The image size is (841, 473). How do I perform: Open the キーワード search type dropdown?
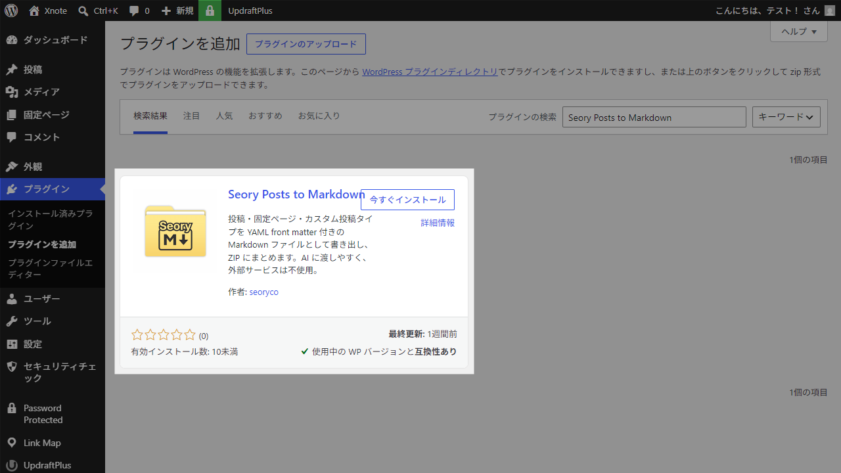[786, 117]
